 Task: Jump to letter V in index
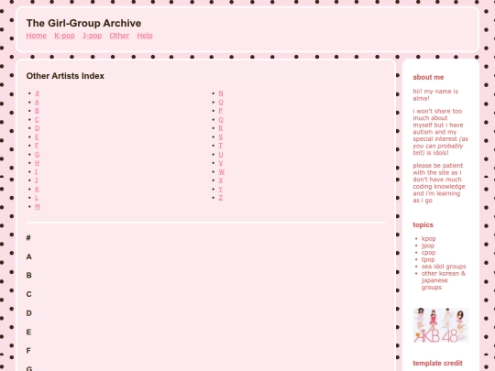coord(221,163)
